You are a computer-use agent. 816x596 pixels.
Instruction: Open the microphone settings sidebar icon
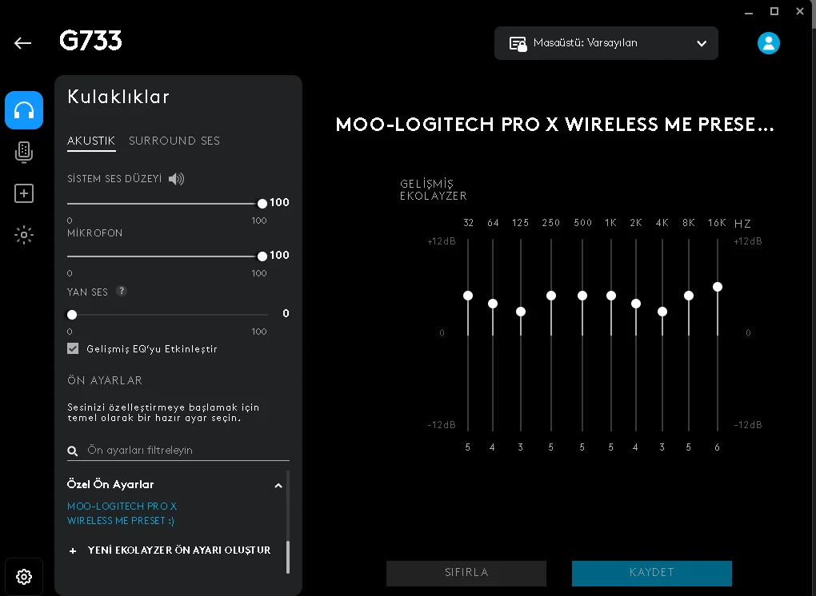tap(24, 152)
